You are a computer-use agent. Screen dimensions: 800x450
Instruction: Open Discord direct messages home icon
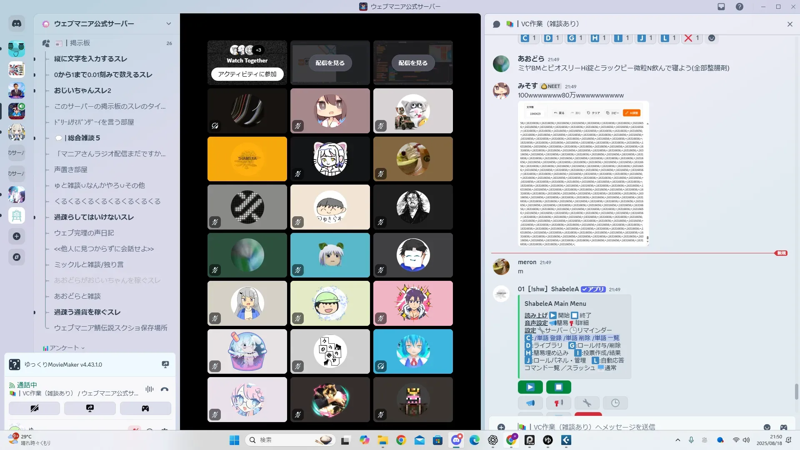[17, 24]
